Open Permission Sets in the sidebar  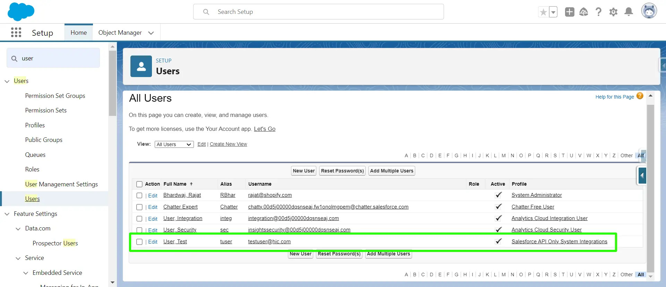[46, 110]
